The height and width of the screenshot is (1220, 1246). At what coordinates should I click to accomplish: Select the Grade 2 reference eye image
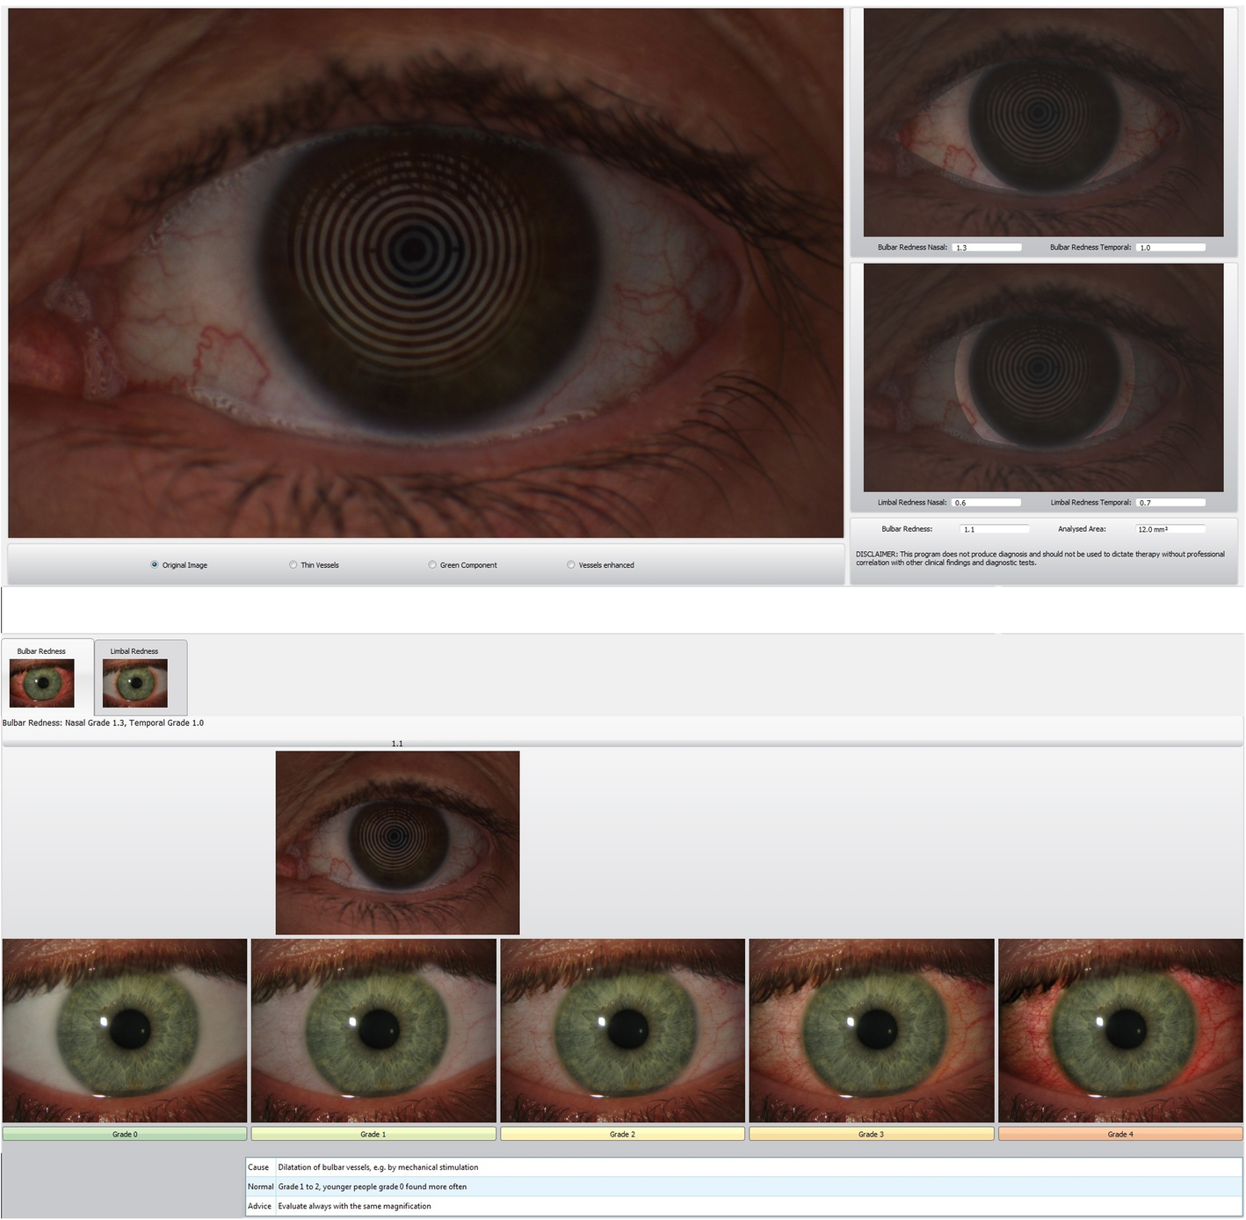pos(623,1031)
